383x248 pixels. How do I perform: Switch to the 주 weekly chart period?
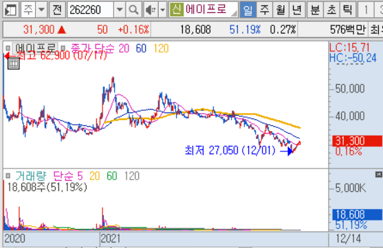(265, 10)
